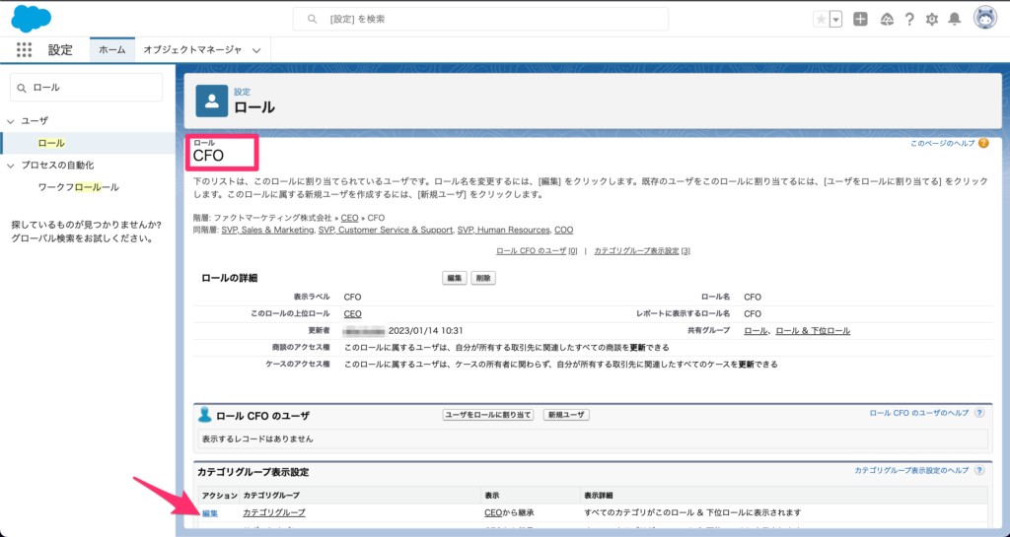Open CEO link in the 表示 column
The height and width of the screenshot is (537, 1010).
[493, 512]
